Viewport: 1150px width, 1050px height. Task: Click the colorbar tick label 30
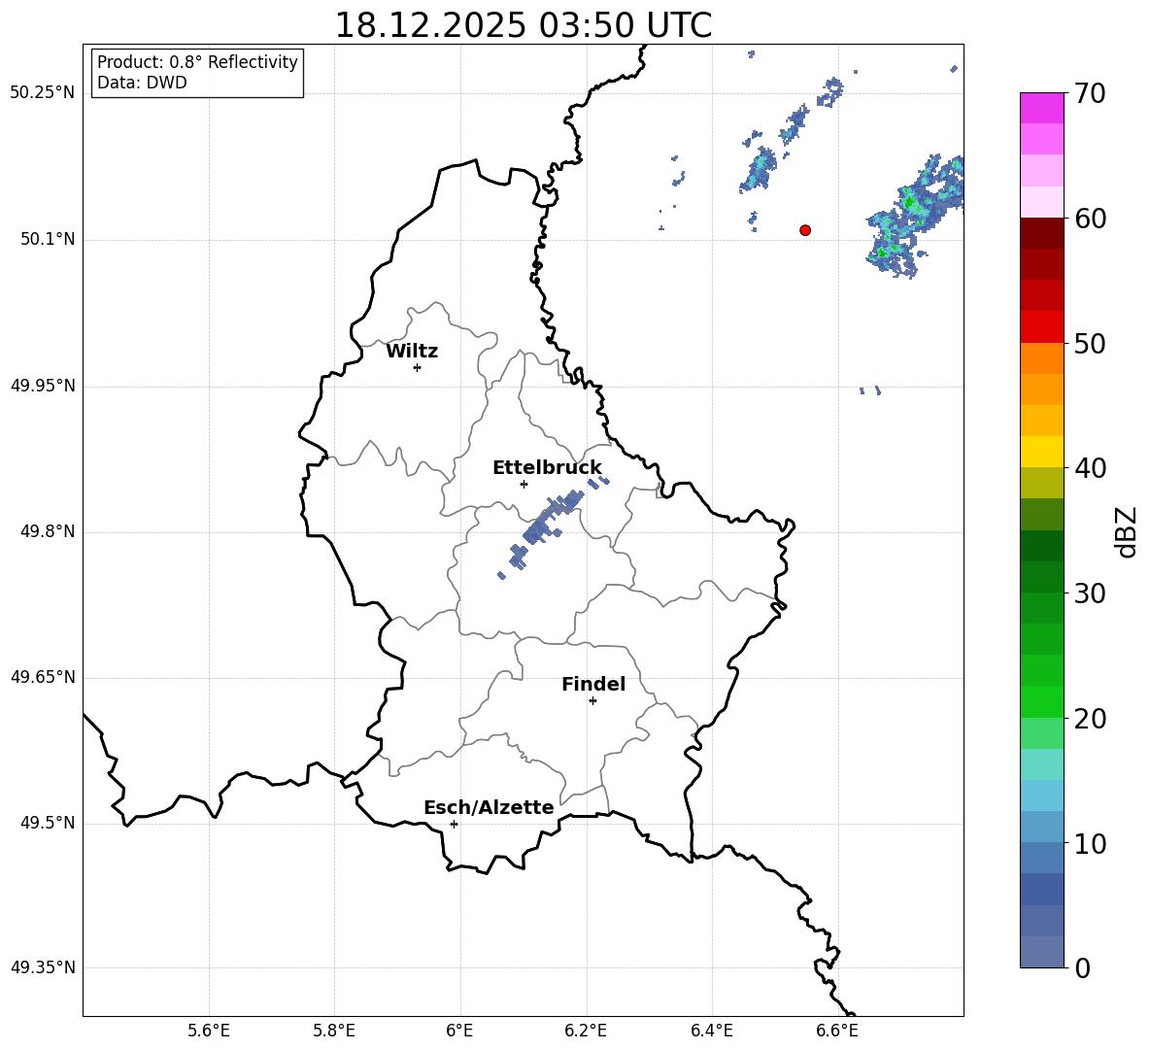click(1090, 593)
